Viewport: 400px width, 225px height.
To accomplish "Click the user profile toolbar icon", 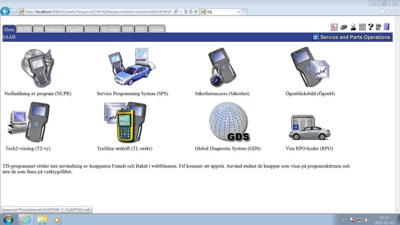I will coord(353,27).
